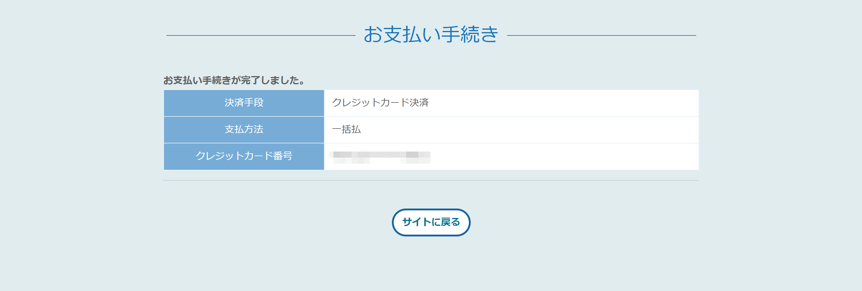
Task: Click the blurred credit card number value
Action: pos(380,157)
